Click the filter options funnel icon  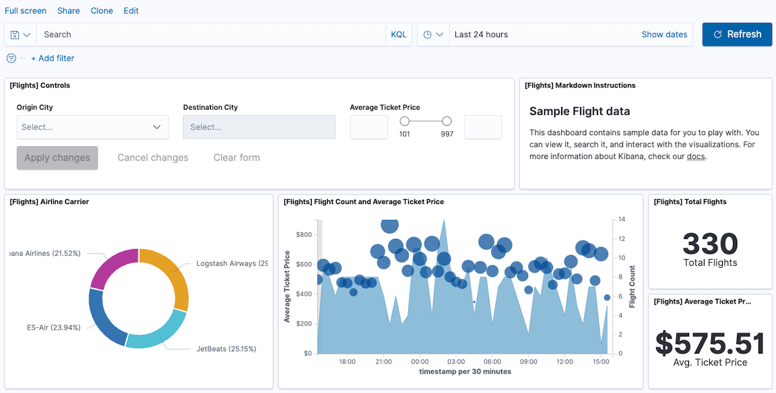[x=11, y=58]
